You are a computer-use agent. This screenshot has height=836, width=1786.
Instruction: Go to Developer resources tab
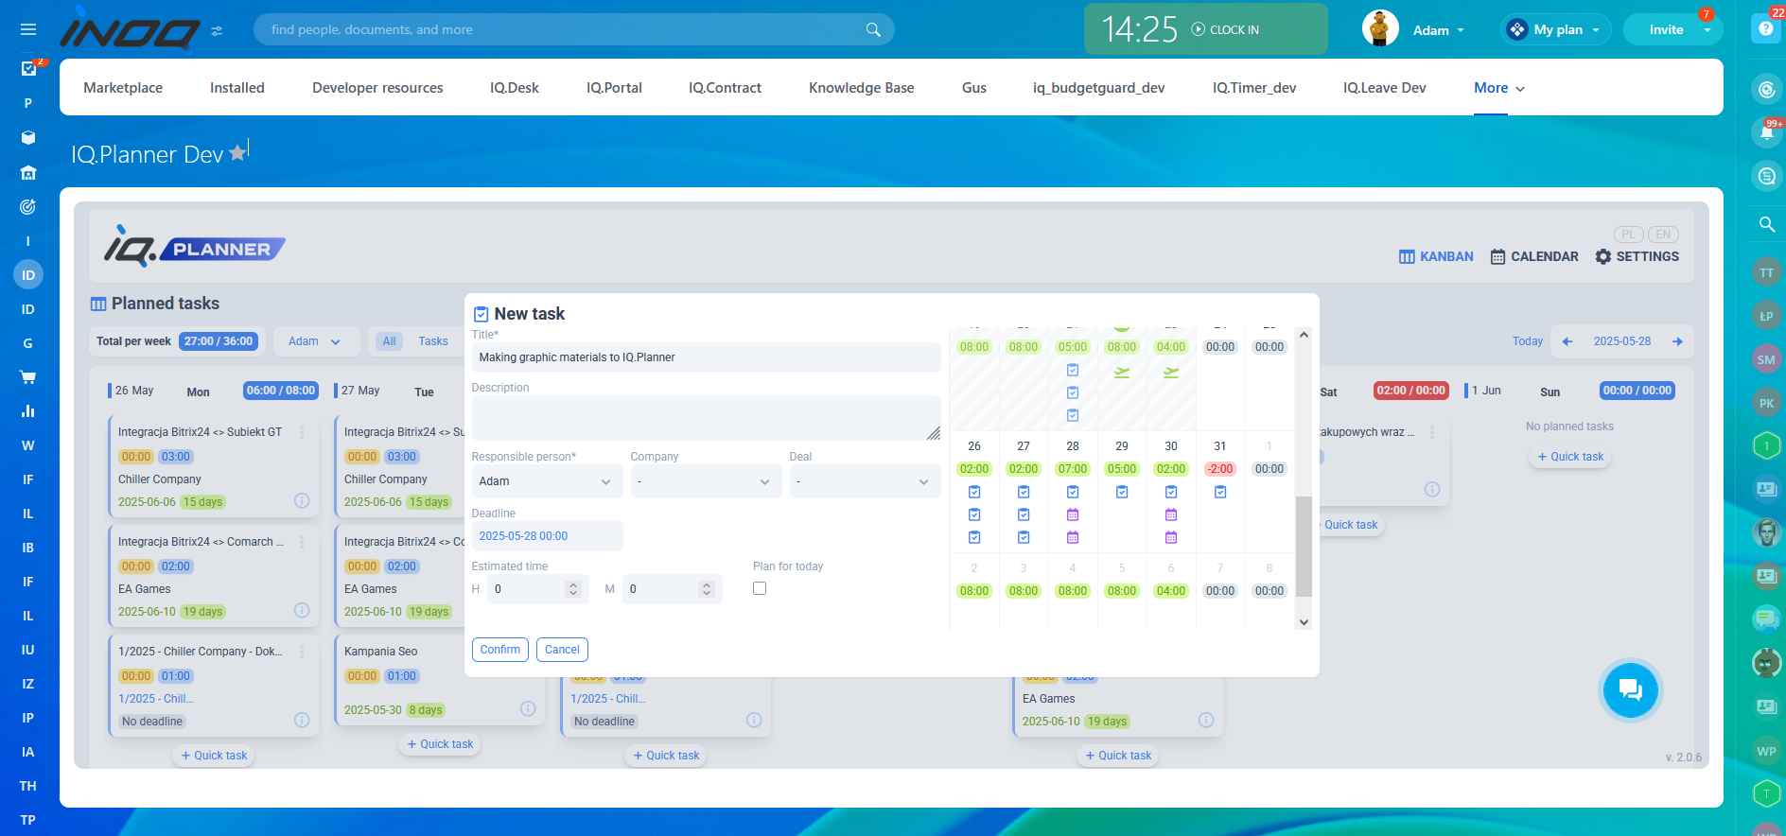pos(377,88)
